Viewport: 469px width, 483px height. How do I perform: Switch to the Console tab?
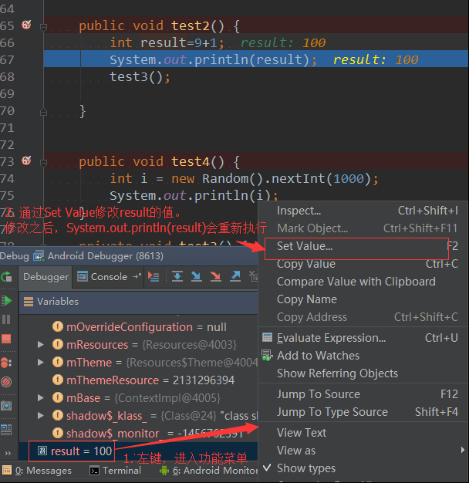[x=109, y=276]
